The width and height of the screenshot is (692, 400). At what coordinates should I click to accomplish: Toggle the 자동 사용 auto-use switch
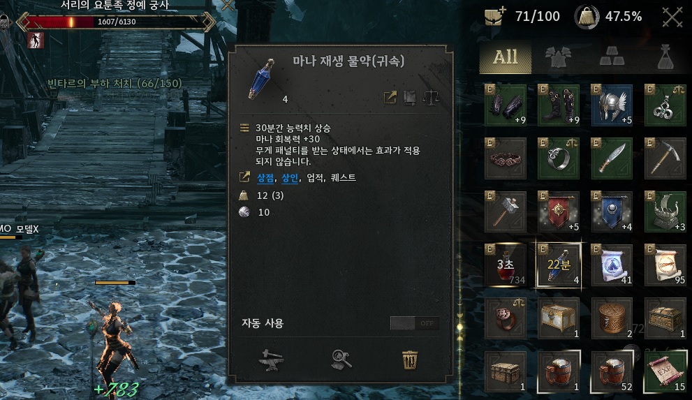coord(414,323)
